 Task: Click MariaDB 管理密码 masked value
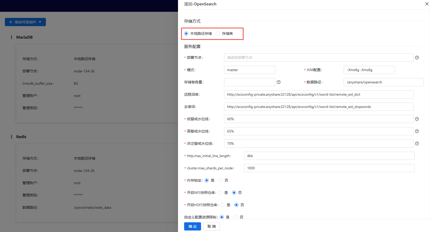tap(78, 108)
